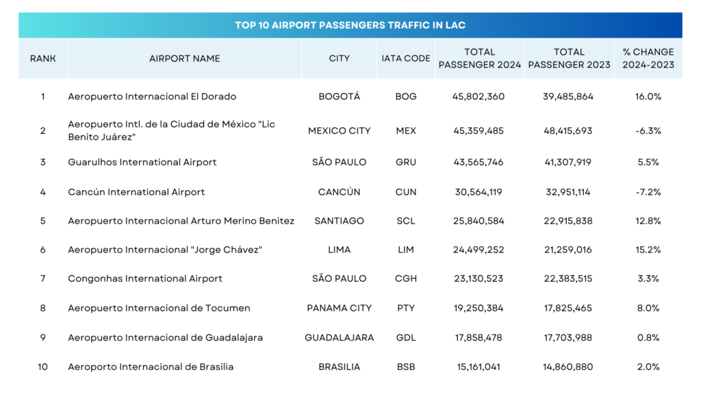The image size is (701, 394).
Task: Click the -7.2% change value
Action: [x=648, y=192]
